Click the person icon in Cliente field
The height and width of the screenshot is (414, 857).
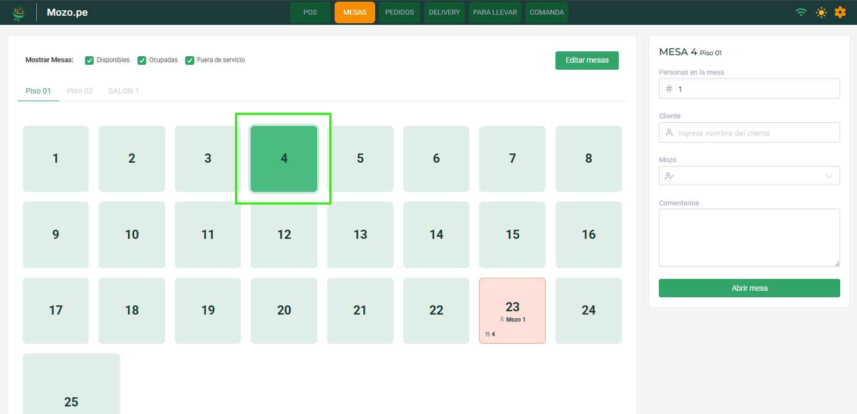point(669,133)
